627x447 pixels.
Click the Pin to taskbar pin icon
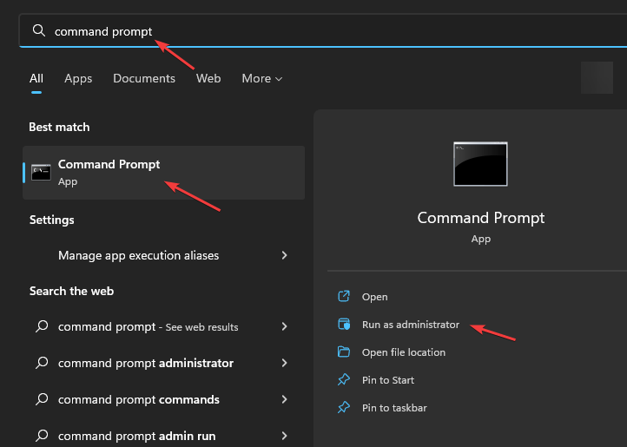[344, 407]
